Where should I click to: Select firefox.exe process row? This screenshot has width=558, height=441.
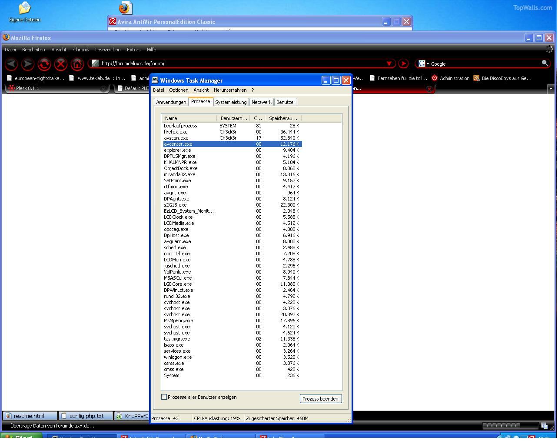point(232,132)
